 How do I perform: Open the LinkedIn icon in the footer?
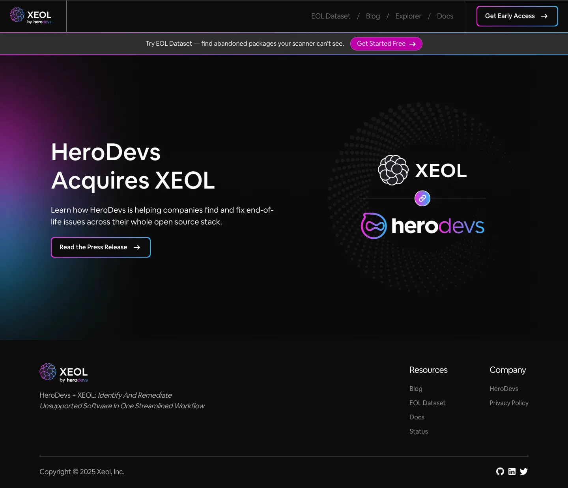[x=512, y=471]
